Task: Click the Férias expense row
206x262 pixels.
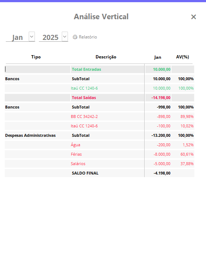Action: pos(100,154)
